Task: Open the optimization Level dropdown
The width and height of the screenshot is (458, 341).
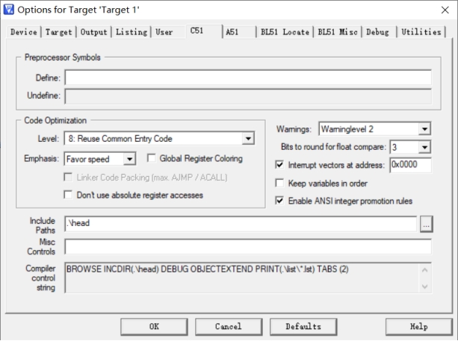Action: pos(247,139)
